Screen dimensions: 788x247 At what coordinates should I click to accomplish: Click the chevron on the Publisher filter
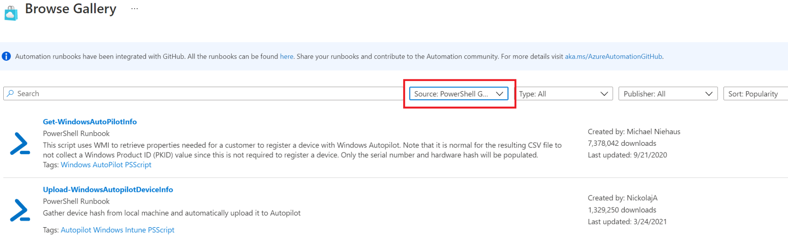coord(709,93)
